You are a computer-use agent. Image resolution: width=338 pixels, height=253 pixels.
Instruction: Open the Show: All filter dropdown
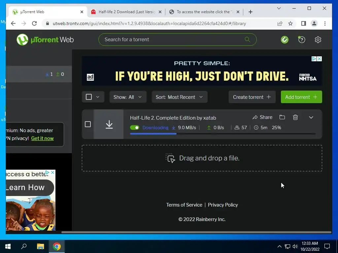[128, 97]
